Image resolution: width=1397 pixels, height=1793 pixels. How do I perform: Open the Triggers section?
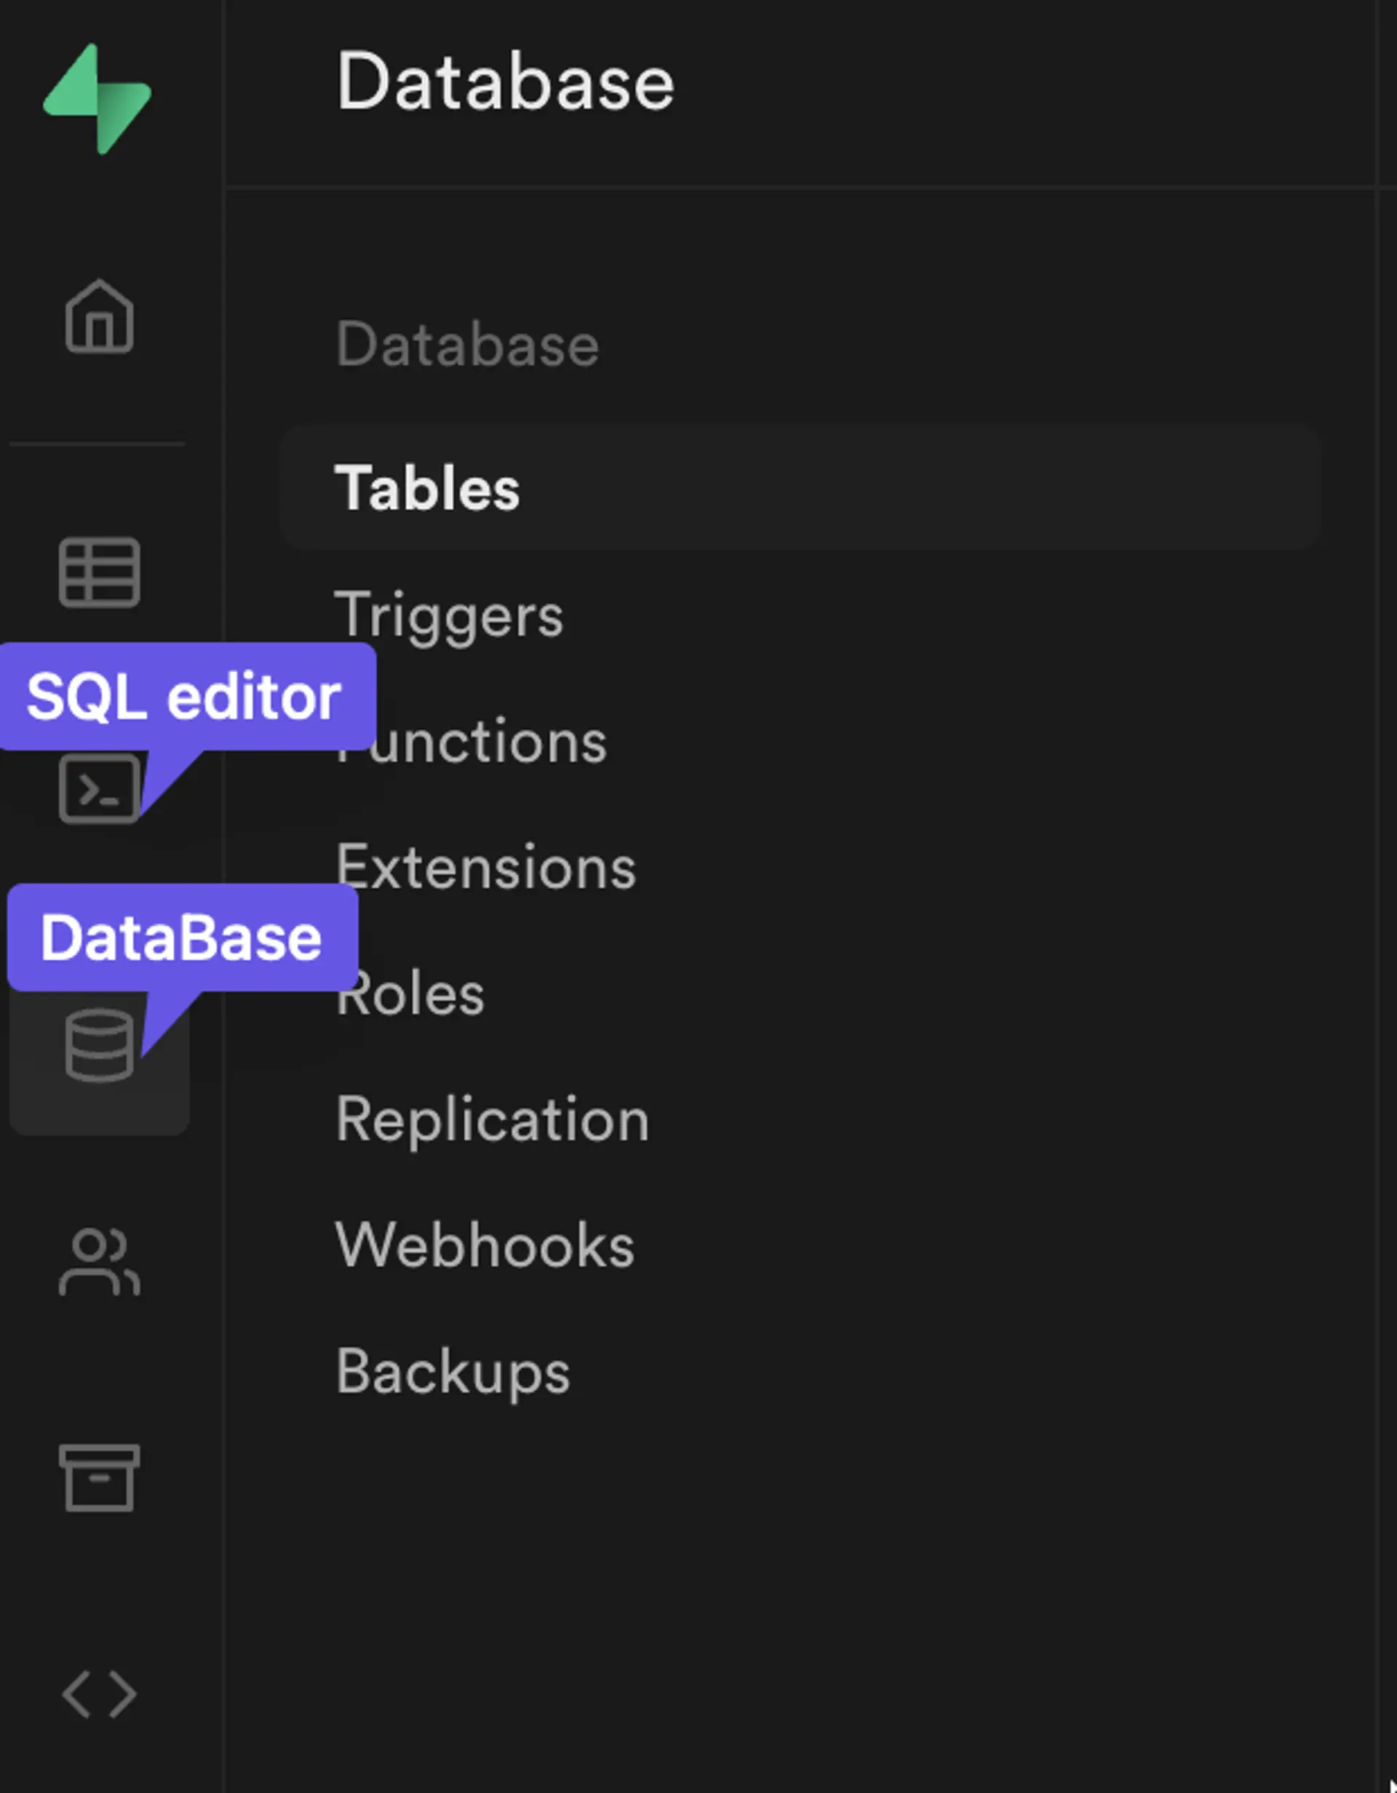[449, 615]
